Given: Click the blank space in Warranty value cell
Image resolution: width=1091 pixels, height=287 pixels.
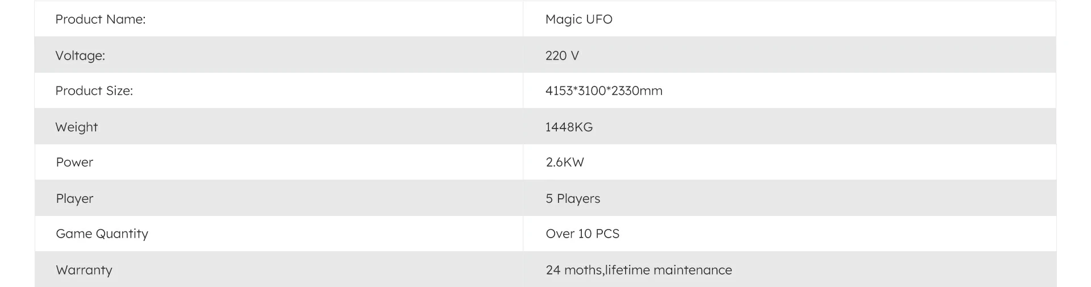Looking at the screenshot, I should (892, 270).
